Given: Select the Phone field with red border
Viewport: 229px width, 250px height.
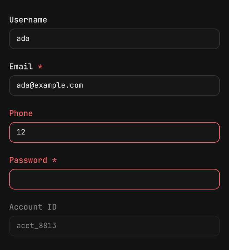Looking at the screenshot, I should point(114,132).
